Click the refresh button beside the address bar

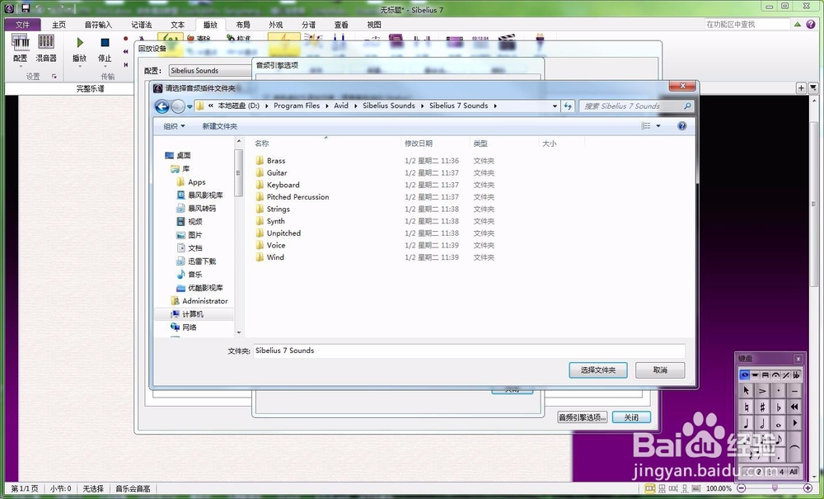coord(568,106)
